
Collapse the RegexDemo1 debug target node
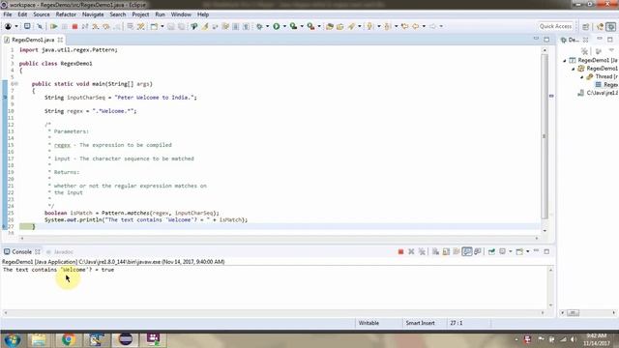tap(574, 69)
